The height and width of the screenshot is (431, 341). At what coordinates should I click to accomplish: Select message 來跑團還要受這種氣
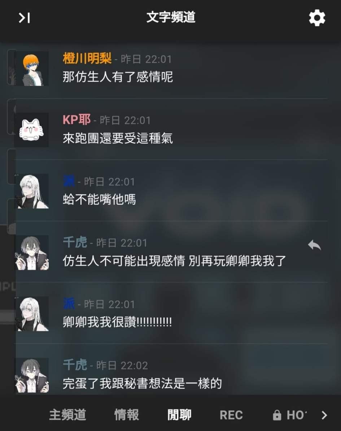pyautogui.click(x=118, y=138)
